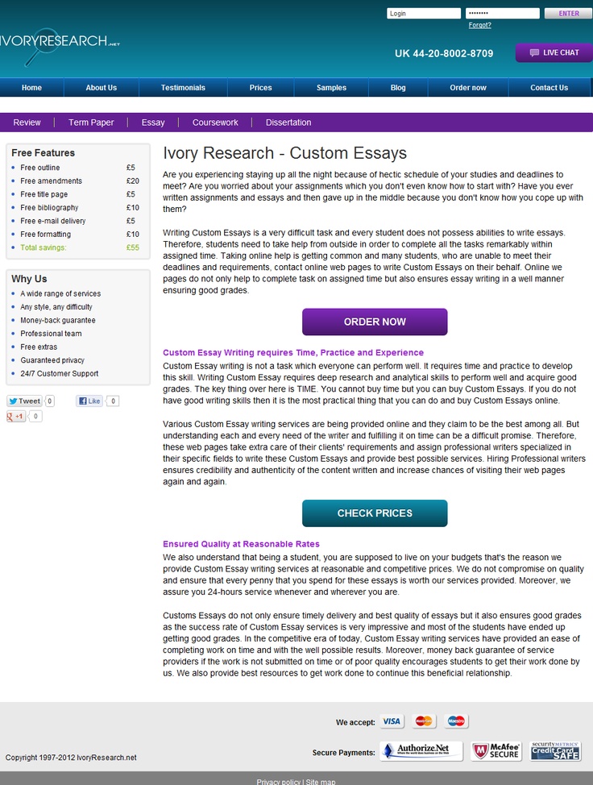Click 'Any style, any difficulty' item

point(56,307)
